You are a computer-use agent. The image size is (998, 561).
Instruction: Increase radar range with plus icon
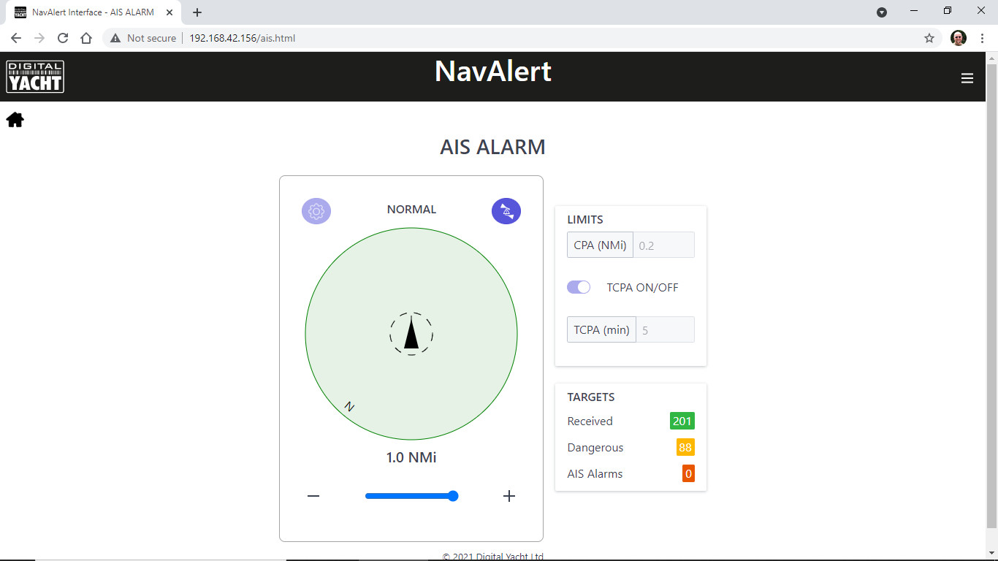(x=509, y=496)
